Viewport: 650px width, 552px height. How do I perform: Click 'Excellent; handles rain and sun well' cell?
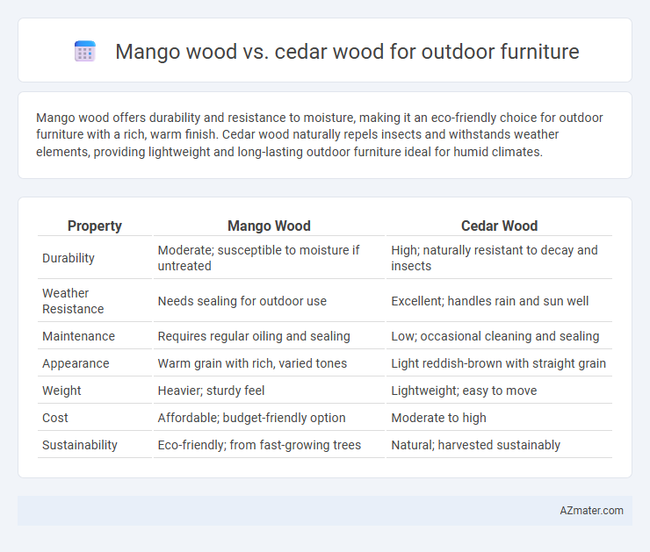[x=499, y=301]
